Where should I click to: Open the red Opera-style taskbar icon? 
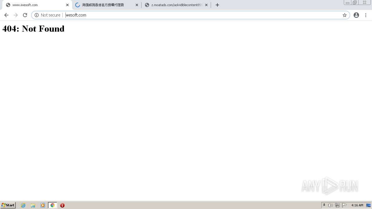pyautogui.click(x=62, y=205)
